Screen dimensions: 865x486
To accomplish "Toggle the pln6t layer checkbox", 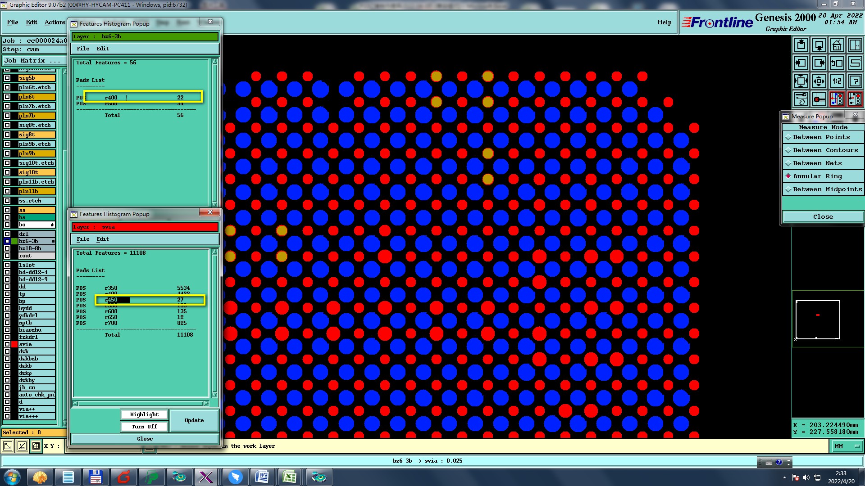I will point(7,97).
